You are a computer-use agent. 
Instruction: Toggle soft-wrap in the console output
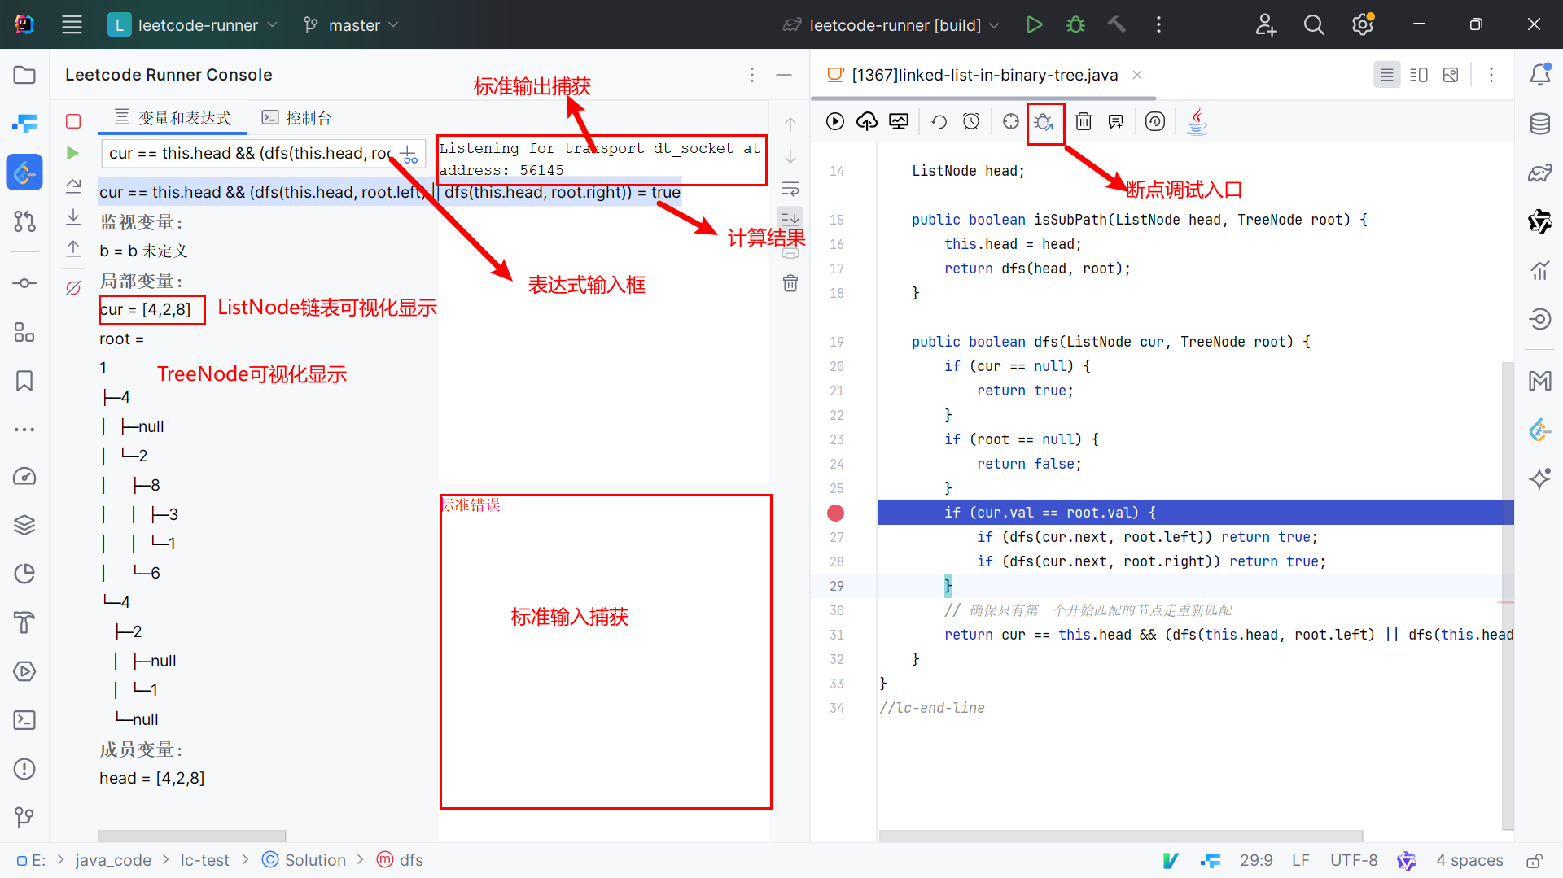tap(790, 189)
